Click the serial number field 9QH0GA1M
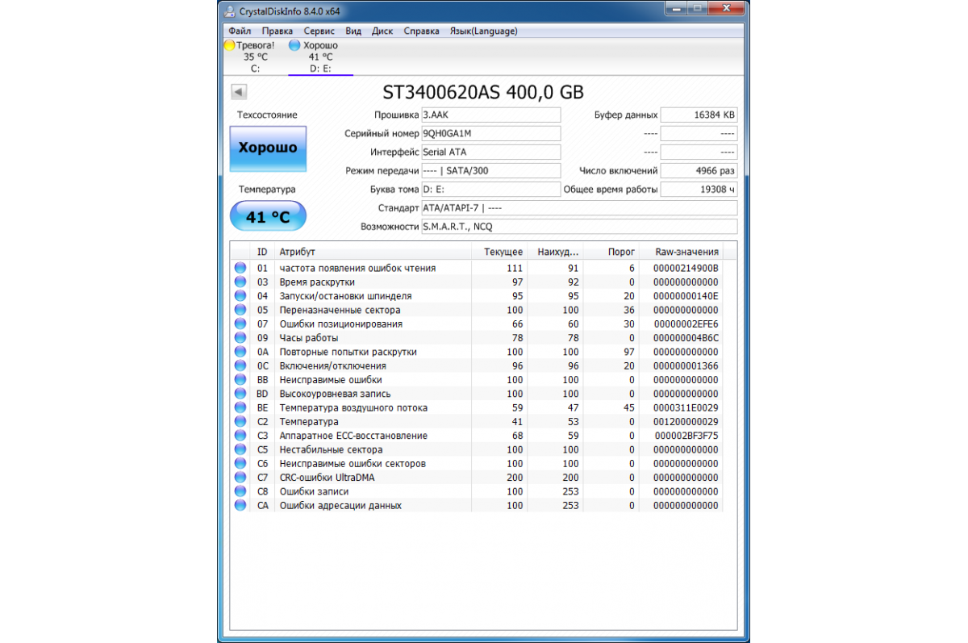The height and width of the screenshot is (643, 968). [491, 133]
